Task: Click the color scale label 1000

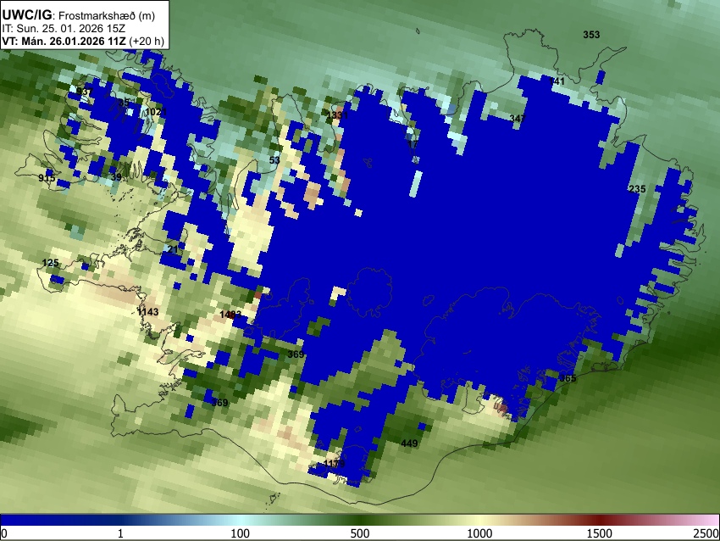Action: coord(479,533)
